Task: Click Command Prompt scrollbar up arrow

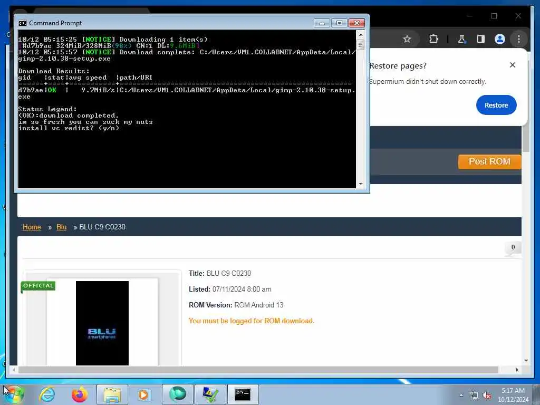Action: (361, 35)
